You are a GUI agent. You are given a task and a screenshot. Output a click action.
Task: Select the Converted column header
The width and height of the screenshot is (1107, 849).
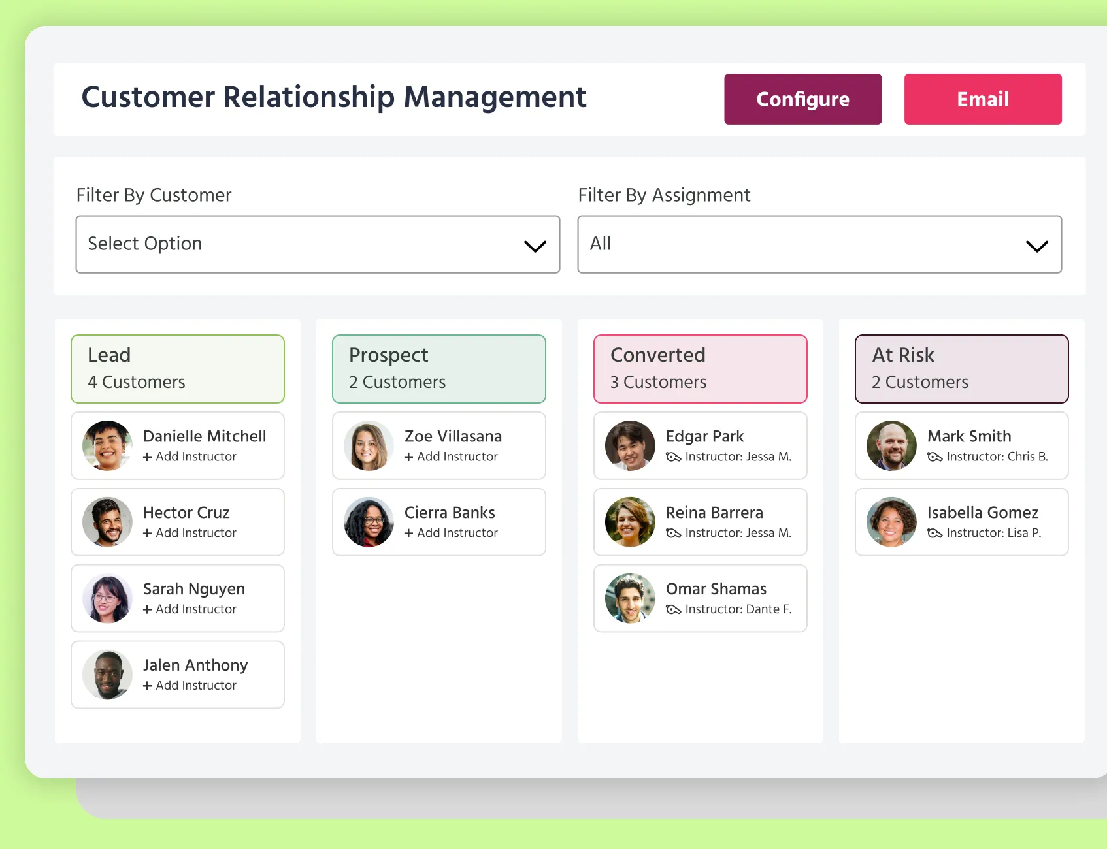[701, 369]
